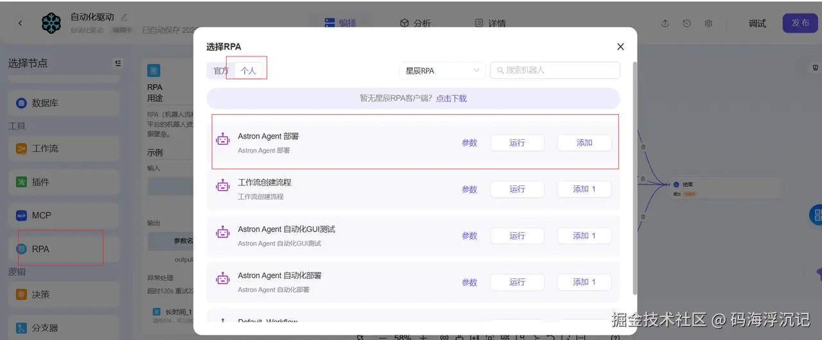This screenshot has width=822, height=340.
Task: Open 参数 for Astron Agent 自动化部署
Action: pyautogui.click(x=469, y=282)
